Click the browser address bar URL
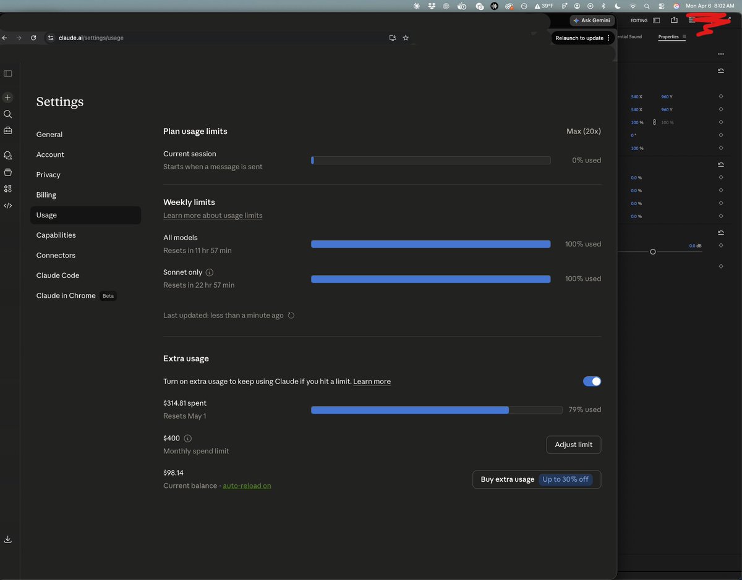Screen dimensions: 742x580 (x=91, y=38)
